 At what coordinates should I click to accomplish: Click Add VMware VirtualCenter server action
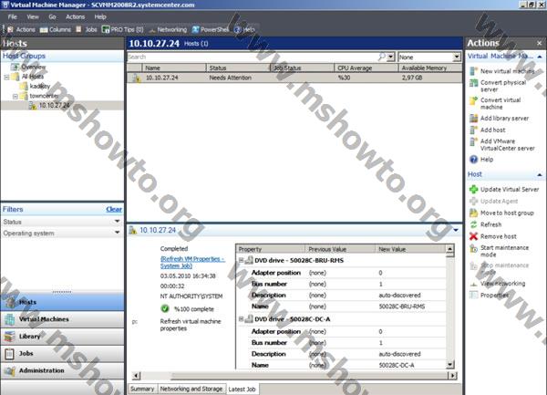[502, 144]
